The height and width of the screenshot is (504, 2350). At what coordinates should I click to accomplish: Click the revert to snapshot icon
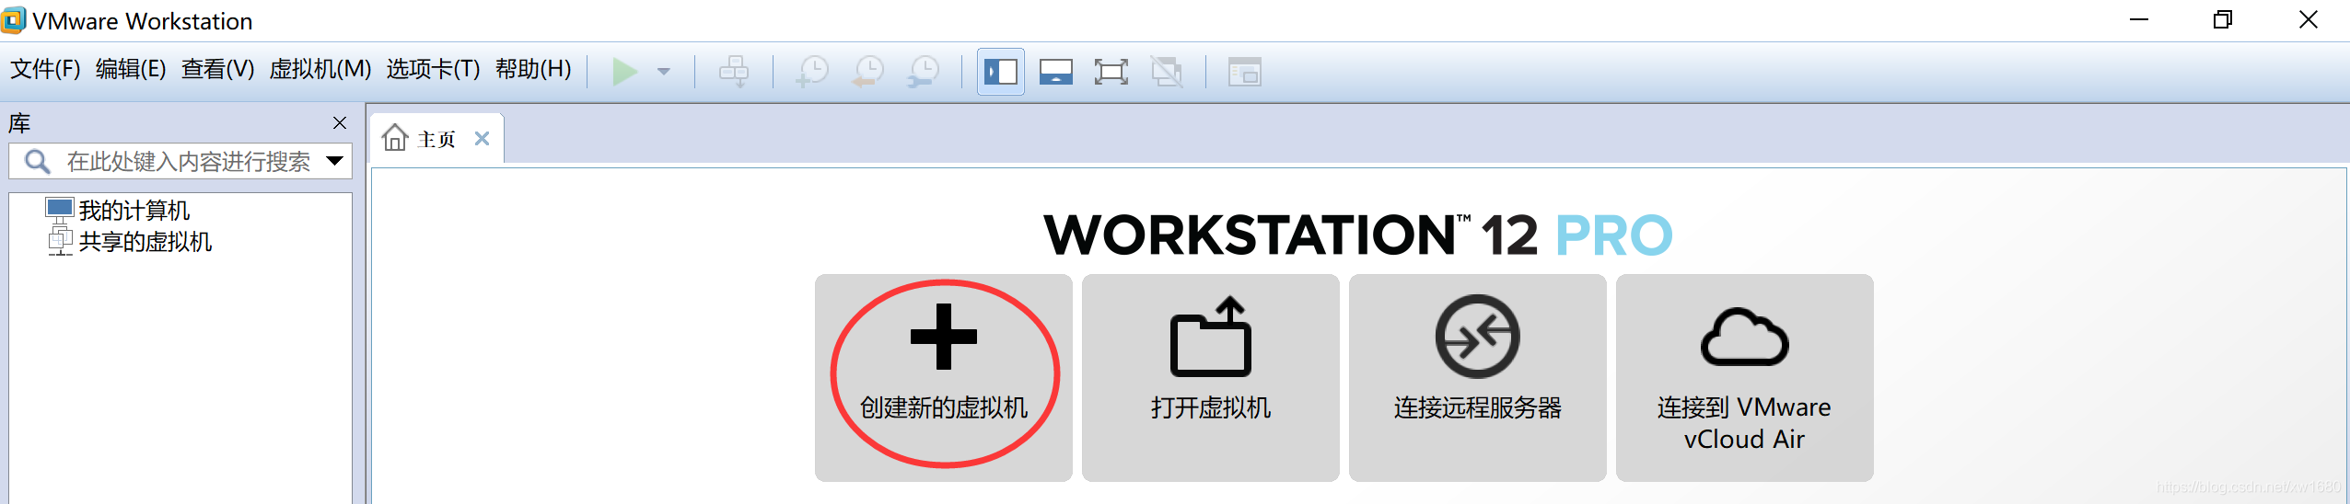coord(868,71)
